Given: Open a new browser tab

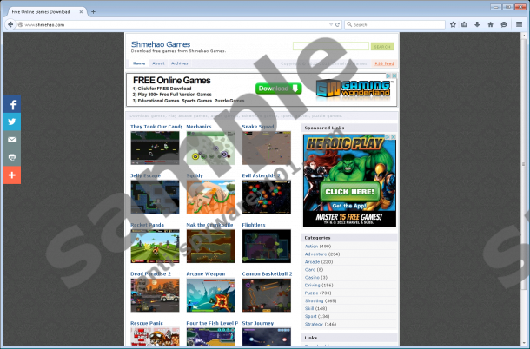Looking at the screenshot, I should [x=94, y=11].
